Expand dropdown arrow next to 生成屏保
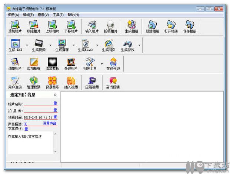 pos(74,45)
